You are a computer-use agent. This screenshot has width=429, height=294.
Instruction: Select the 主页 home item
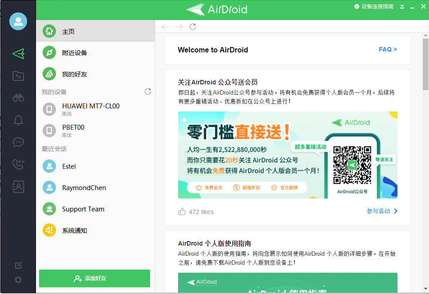(95, 31)
